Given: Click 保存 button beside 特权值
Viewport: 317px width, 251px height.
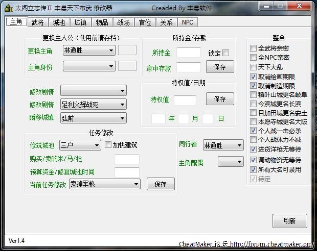Looking at the screenshot, I should pyautogui.click(x=220, y=99).
